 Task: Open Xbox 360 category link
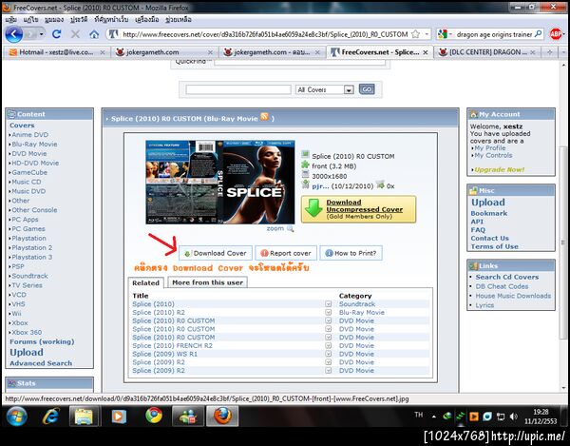[x=27, y=333]
